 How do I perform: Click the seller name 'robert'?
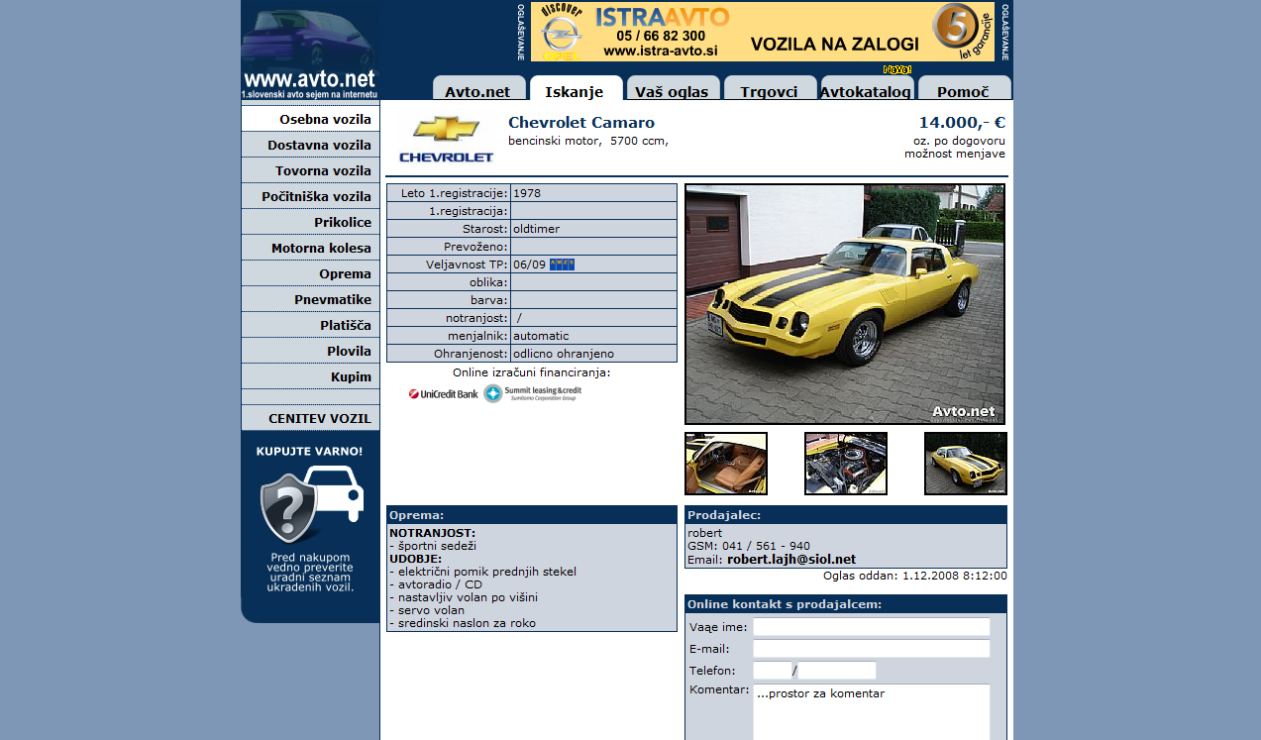pos(705,533)
